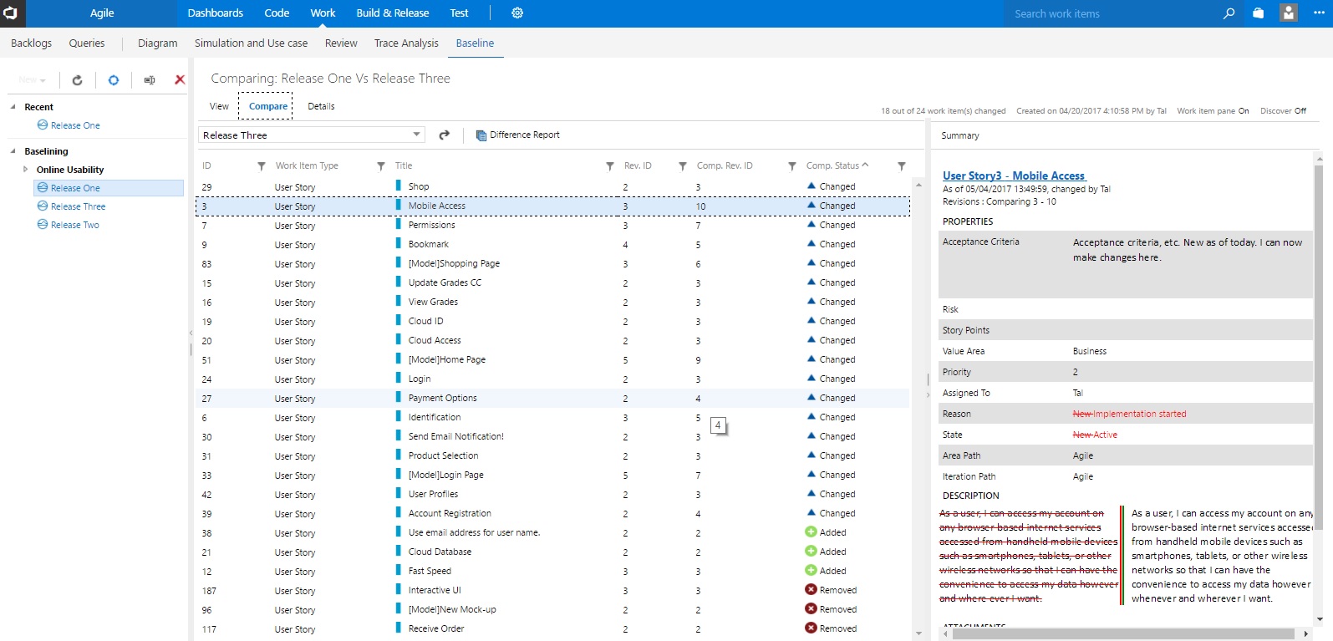This screenshot has height=641, width=1333.
Task: Open the Review tab
Action: click(341, 43)
